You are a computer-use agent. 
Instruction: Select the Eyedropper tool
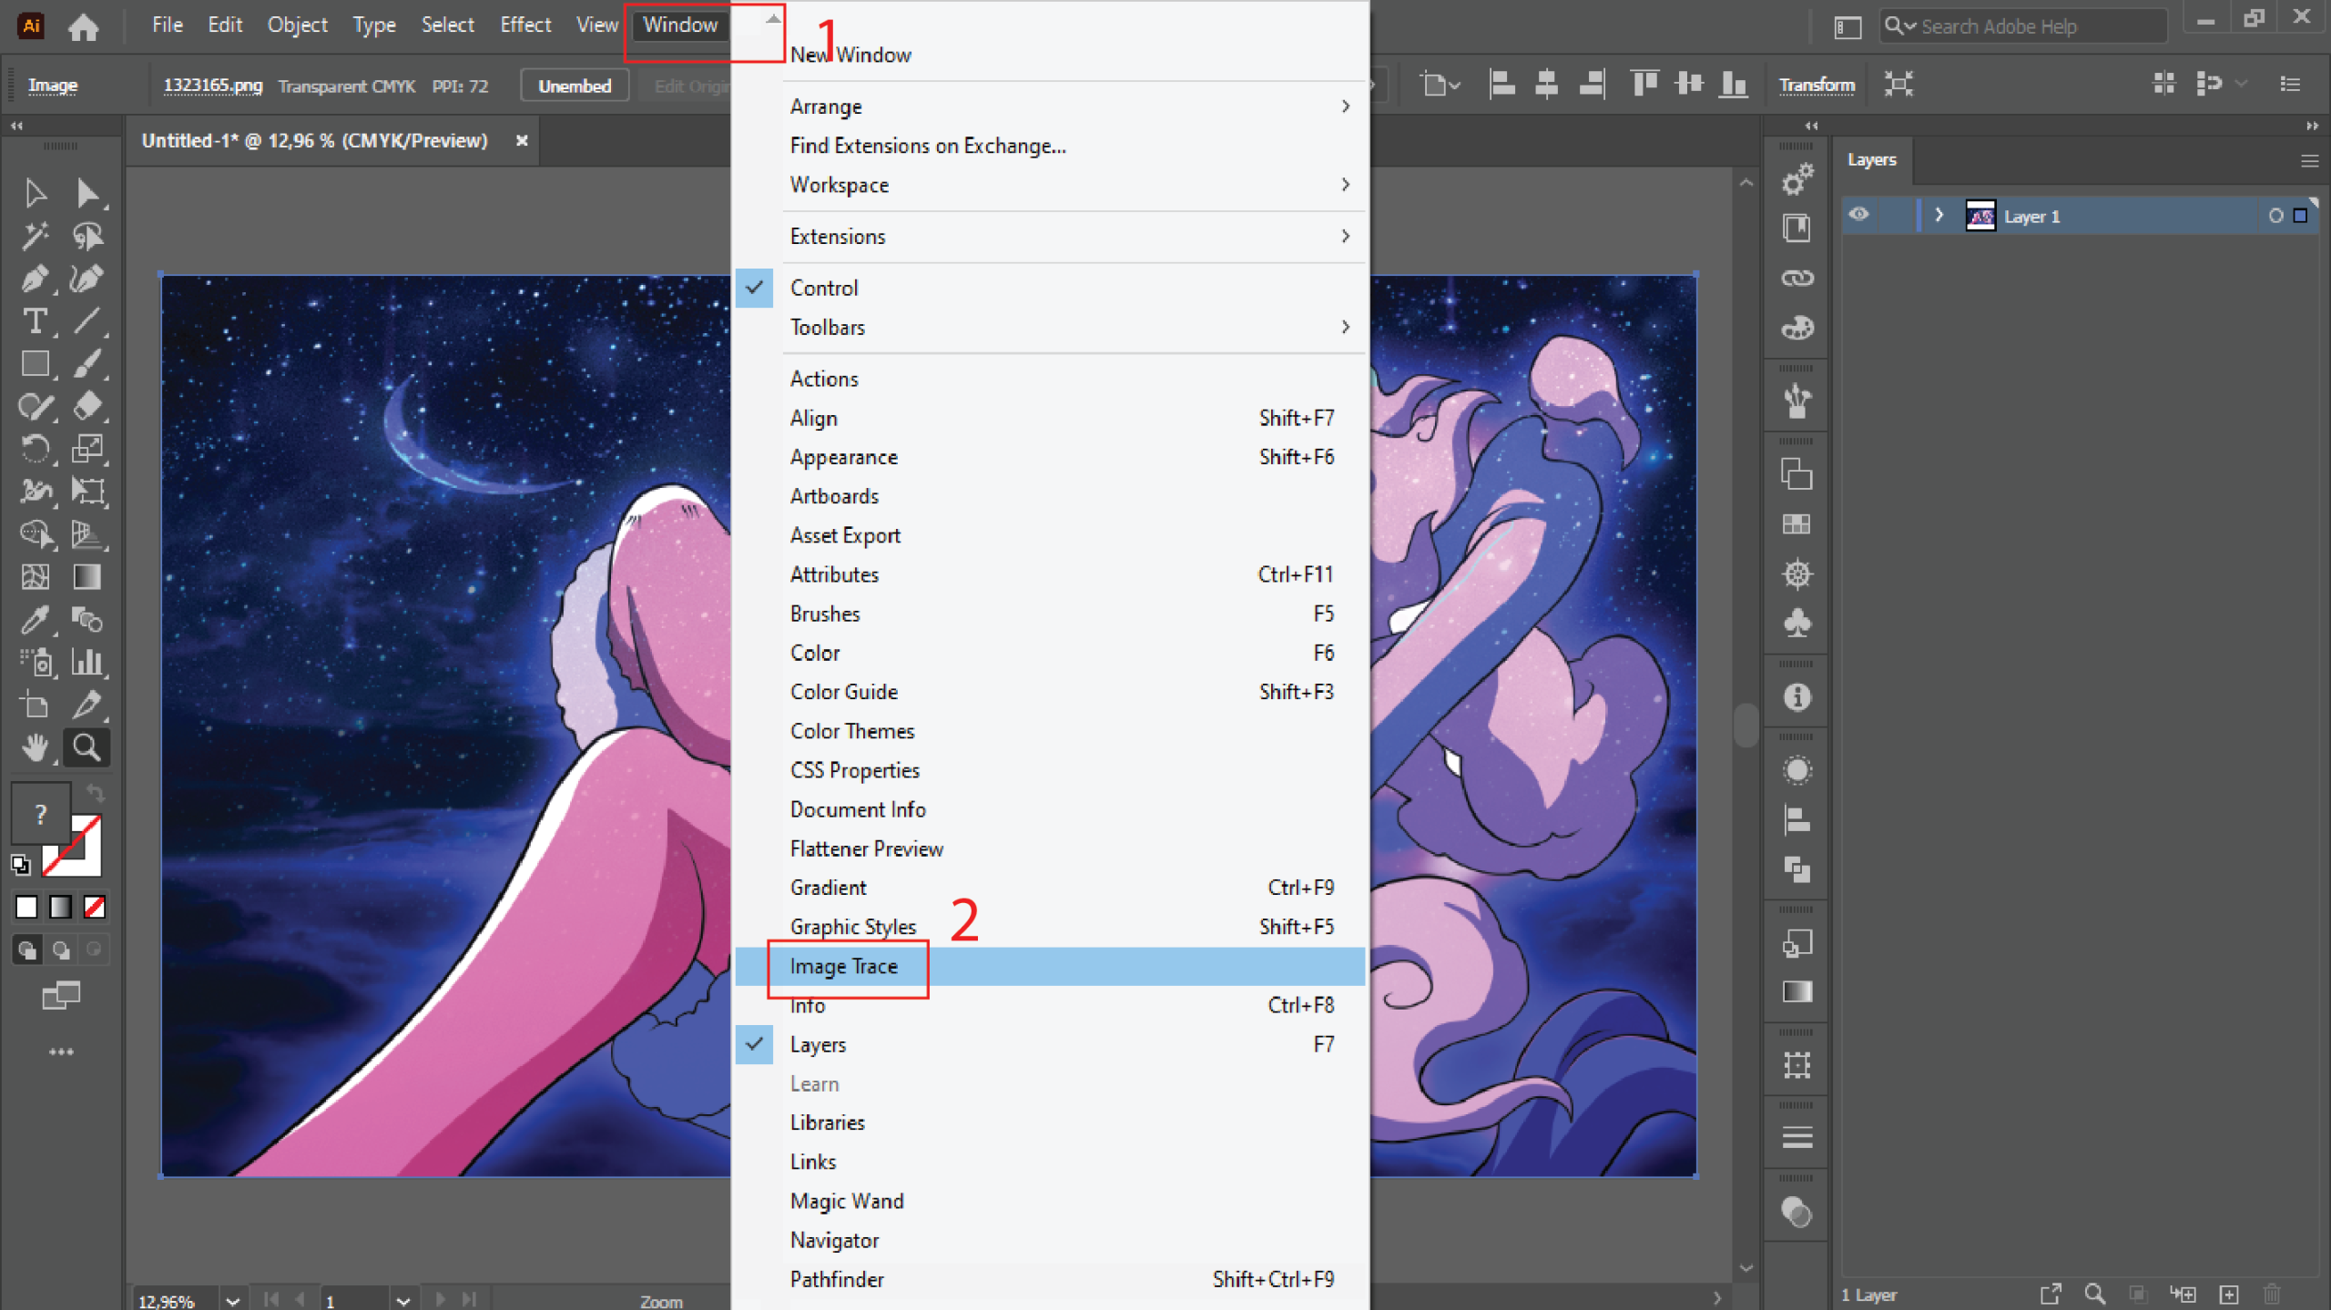point(36,620)
